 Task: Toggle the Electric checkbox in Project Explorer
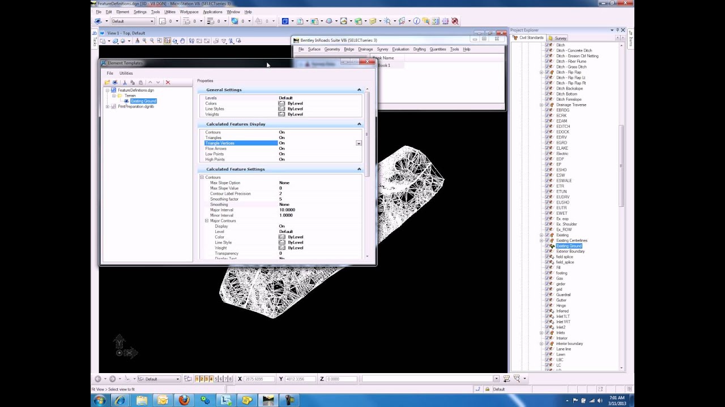(547, 154)
